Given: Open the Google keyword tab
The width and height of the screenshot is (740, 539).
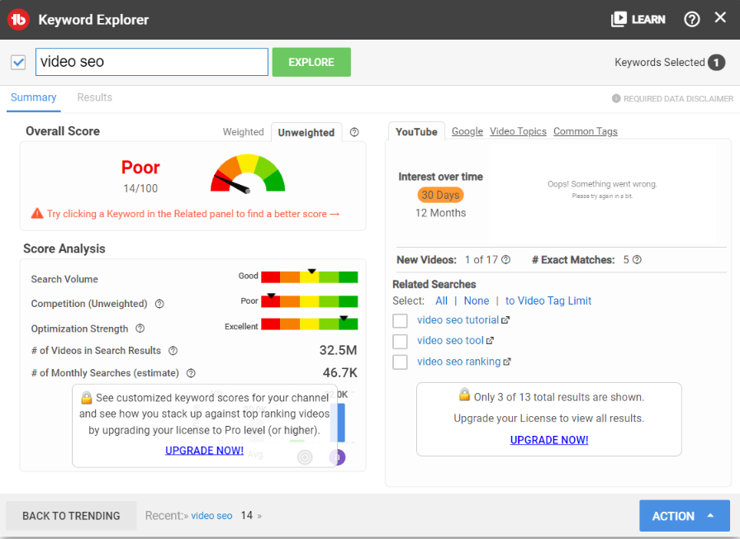Looking at the screenshot, I should (x=467, y=131).
